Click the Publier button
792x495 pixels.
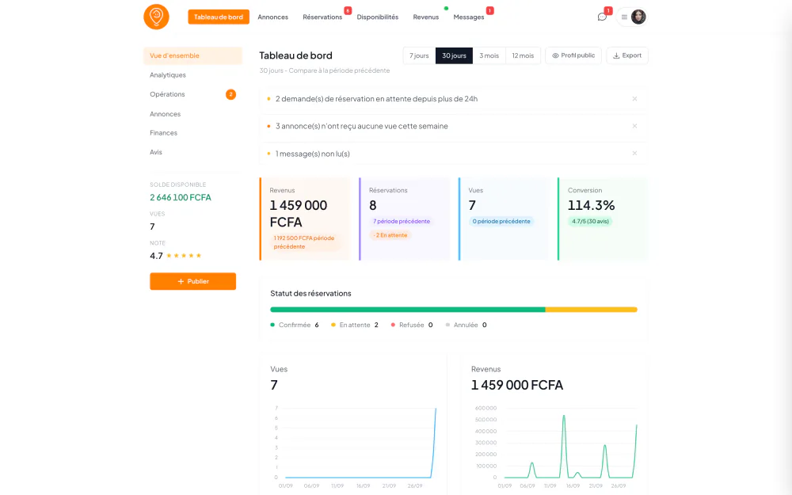coord(193,281)
